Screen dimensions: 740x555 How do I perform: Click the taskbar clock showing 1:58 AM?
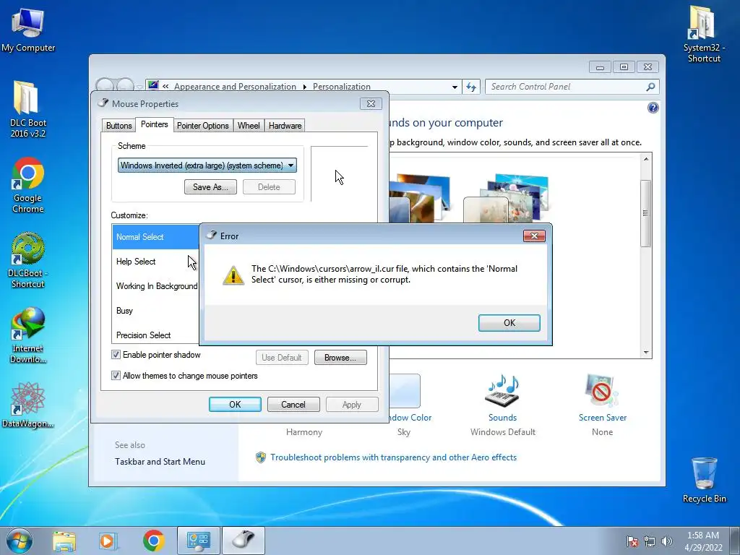[x=703, y=541]
